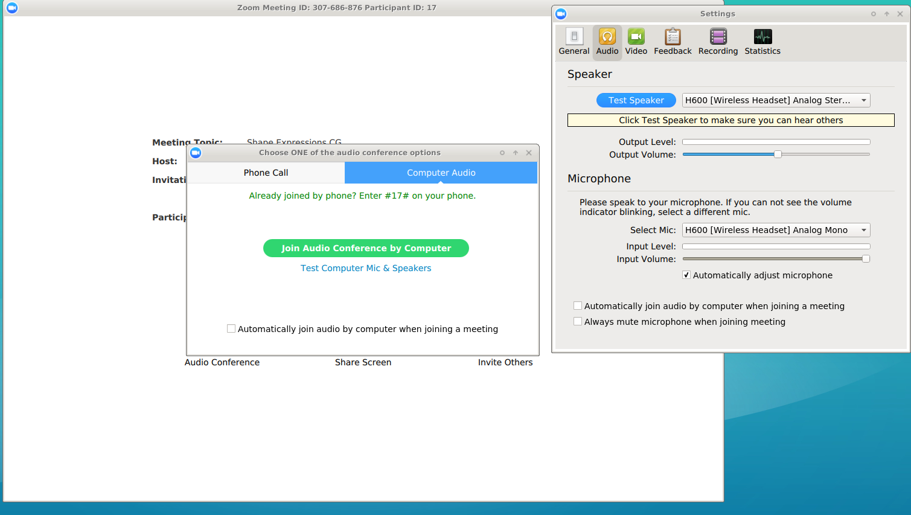The image size is (911, 515).
Task: Open the Statistics waveform icon
Action: coord(762,37)
